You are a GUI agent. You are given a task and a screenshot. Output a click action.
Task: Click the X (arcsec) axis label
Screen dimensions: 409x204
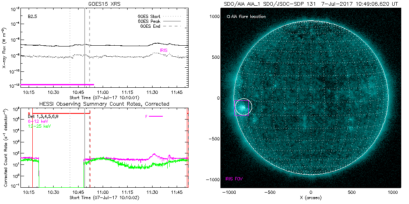click(311, 197)
